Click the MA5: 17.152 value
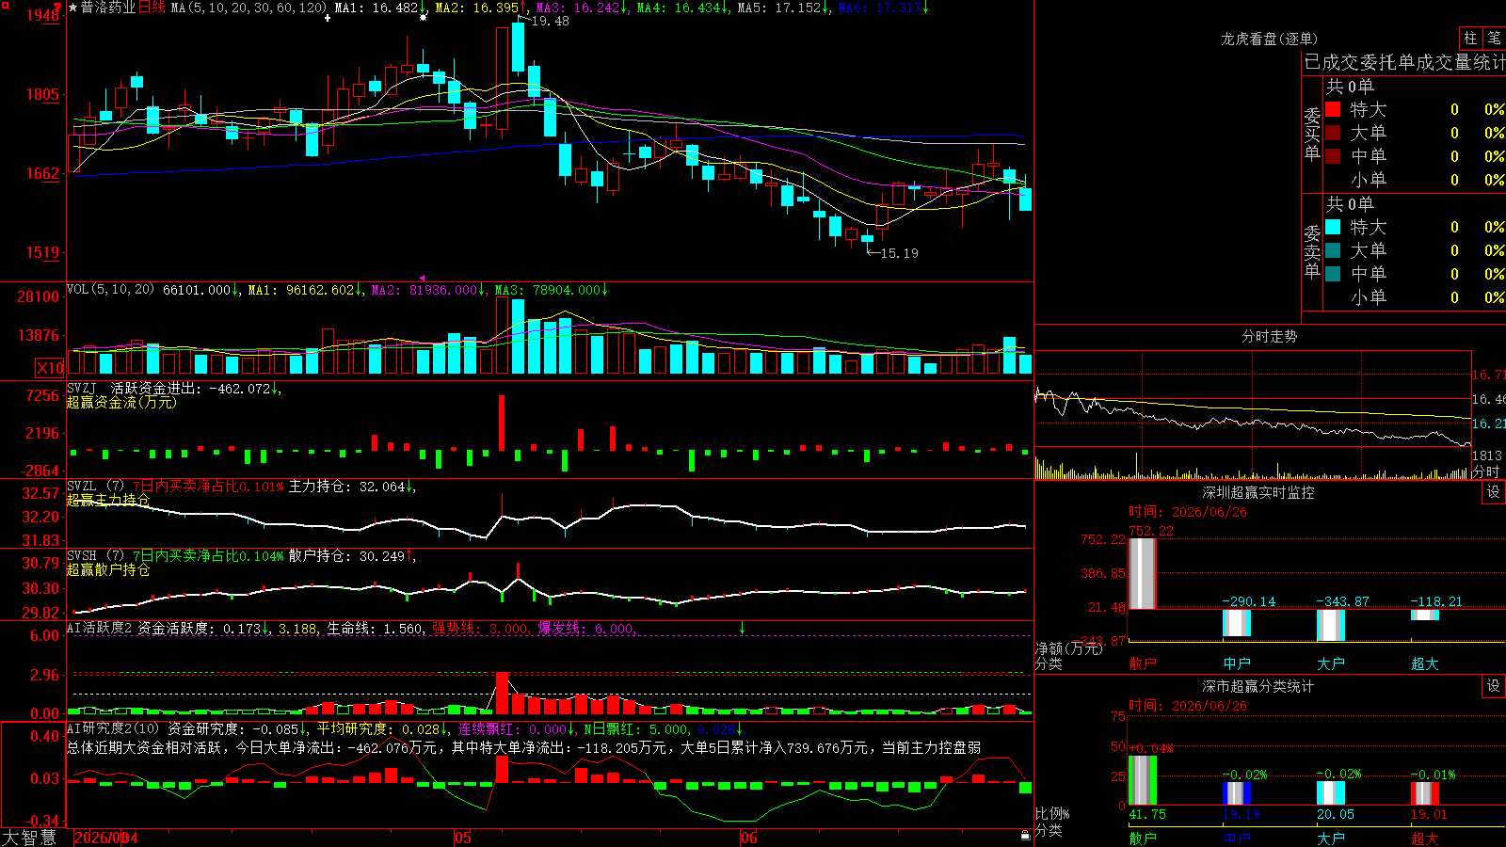The image size is (1506, 847). coord(779,8)
